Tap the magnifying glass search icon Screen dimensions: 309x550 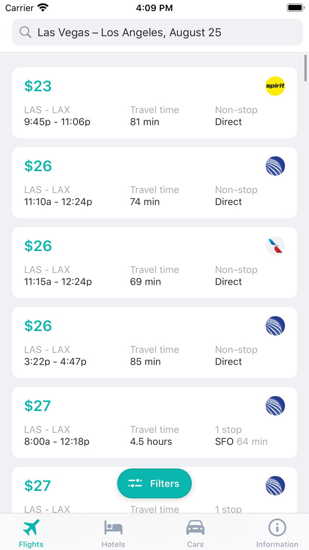tap(25, 32)
